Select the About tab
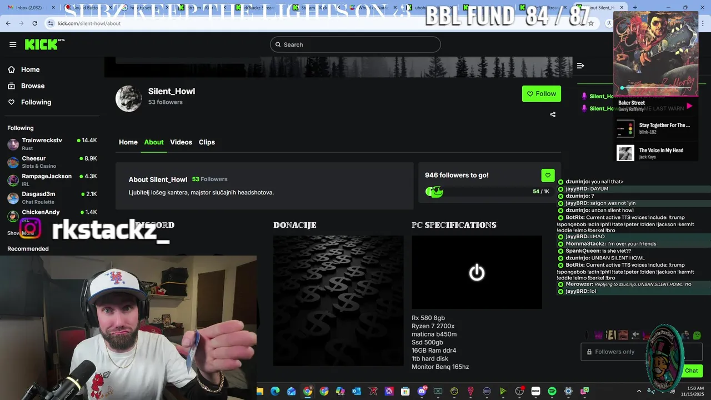711x400 pixels. click(154, 142)
